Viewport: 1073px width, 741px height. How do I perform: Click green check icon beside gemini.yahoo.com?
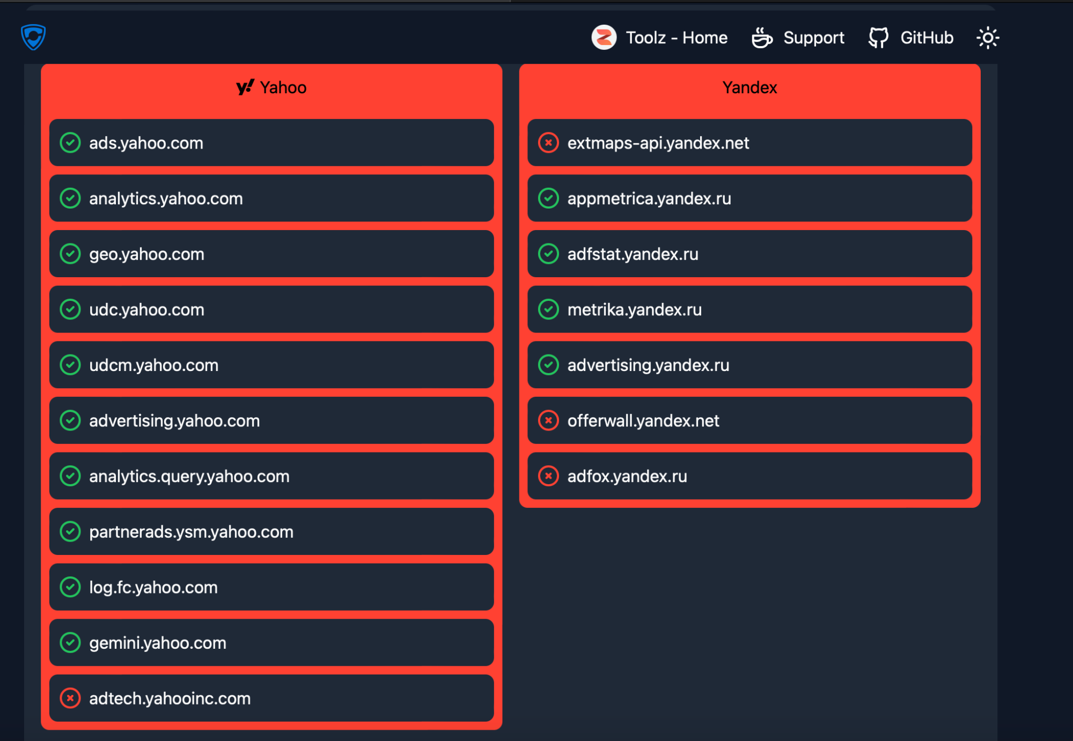(70, 642)
